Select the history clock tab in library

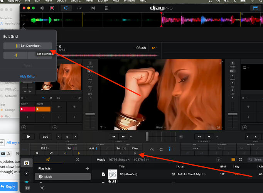[x=78, y=159]
